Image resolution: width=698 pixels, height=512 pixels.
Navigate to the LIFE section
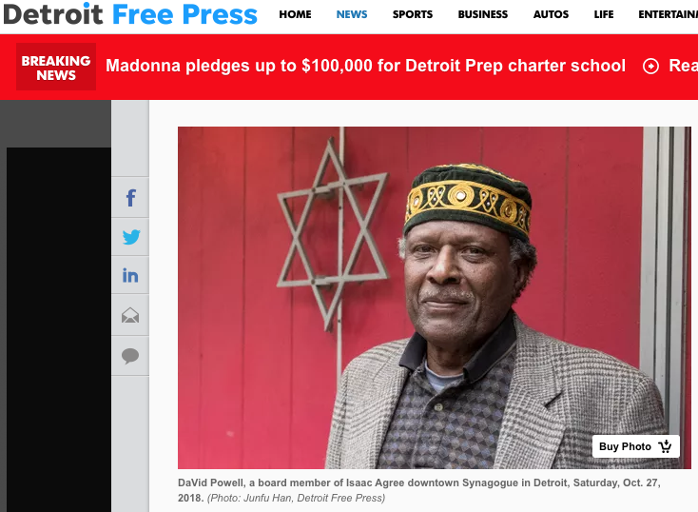[x=604, y=14]
